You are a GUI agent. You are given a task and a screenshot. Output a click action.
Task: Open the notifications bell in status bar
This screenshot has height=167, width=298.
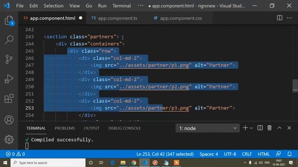pos(290,154)
